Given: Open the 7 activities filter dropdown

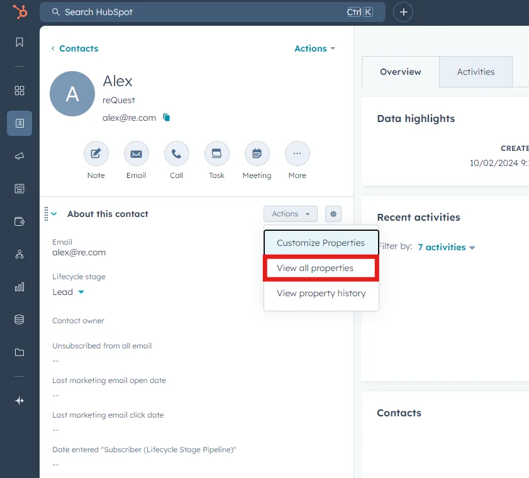Looking at the screenshot, I should (447, 247).
